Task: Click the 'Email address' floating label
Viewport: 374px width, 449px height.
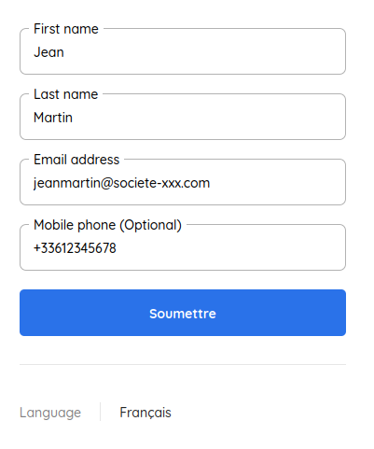Action: coord(76,160)
